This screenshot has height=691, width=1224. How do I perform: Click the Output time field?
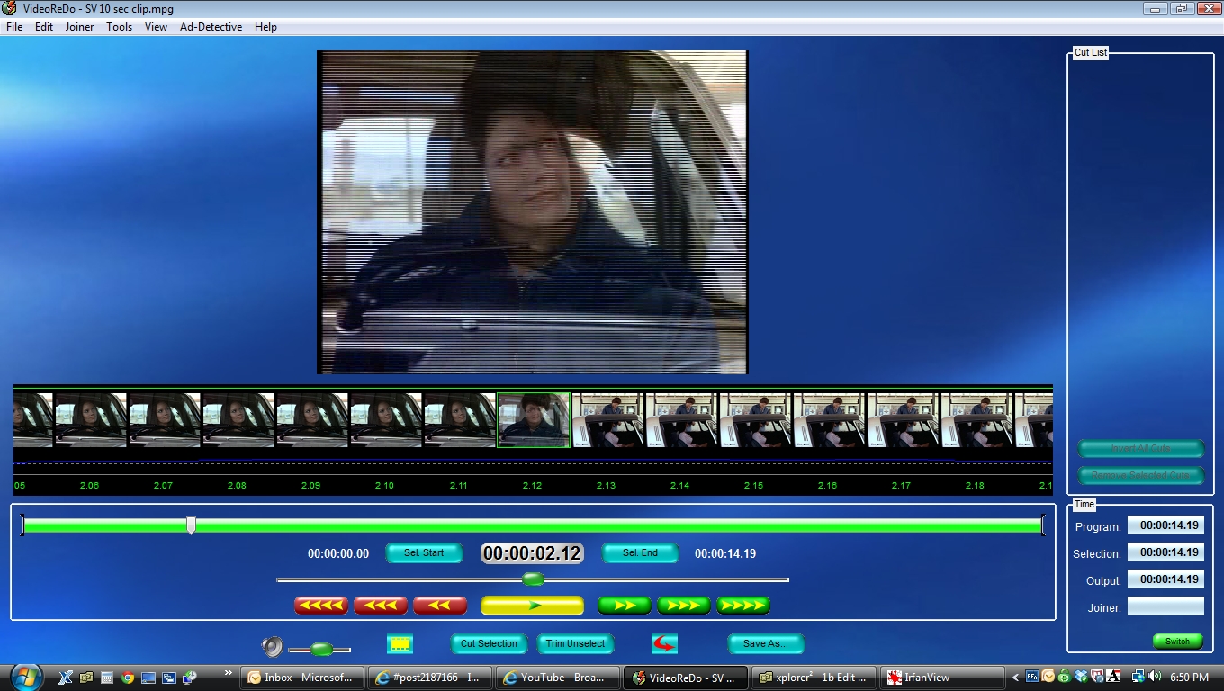pos(1165,579)
